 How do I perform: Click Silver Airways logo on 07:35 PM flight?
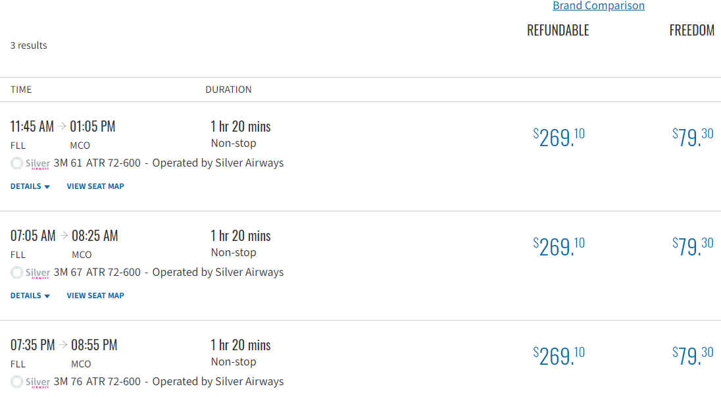[31, 382]
